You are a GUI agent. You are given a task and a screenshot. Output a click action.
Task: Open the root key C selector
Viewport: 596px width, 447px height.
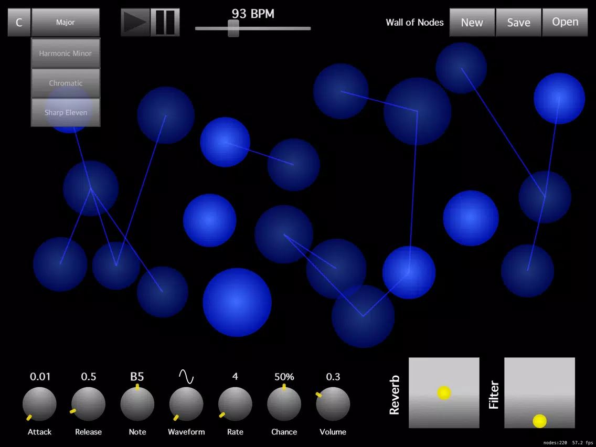[x=19, y=23]
